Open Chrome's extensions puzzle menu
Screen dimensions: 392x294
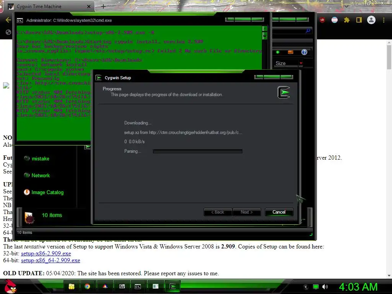click(x=346, y=20)
